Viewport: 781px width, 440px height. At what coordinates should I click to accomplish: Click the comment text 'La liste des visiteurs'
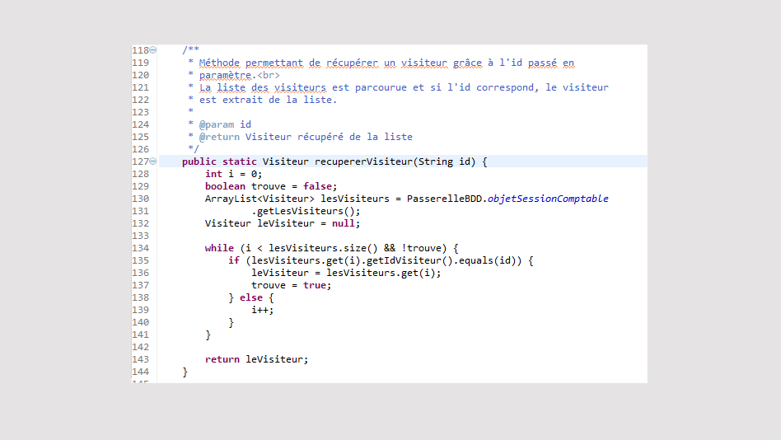pos(263,87)
